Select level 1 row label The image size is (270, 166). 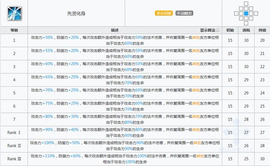click(x=14, y=40)
